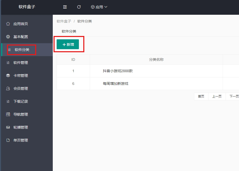239x171 pixels.
Task: Toggle the sidebar collapse control
Action: pyautogui.click(x=65, y=7)
